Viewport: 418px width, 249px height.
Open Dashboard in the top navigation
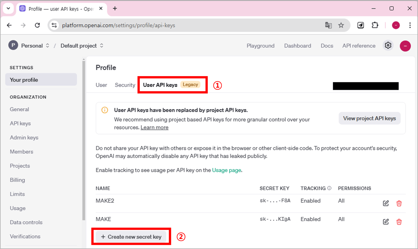pyautogui.click(x=298, y=46)
